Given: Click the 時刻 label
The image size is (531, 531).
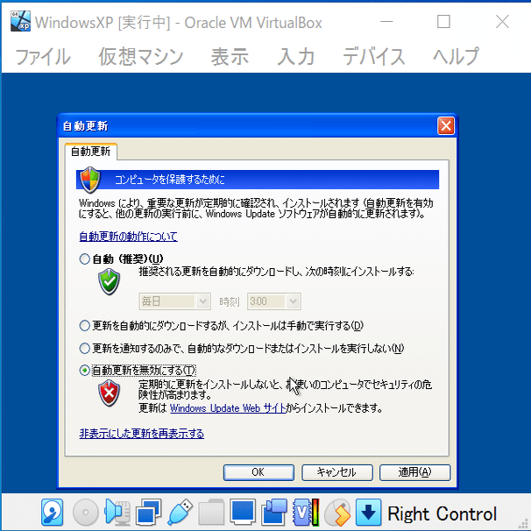Looking at the screenshot, I should (230, 301).
